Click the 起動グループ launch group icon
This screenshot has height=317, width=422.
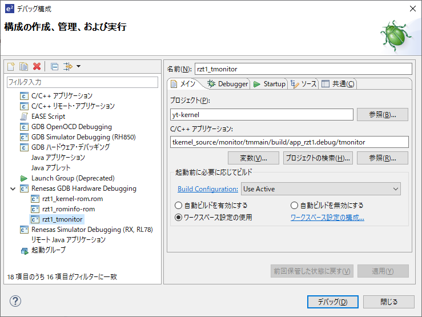[x=25, y=251]
